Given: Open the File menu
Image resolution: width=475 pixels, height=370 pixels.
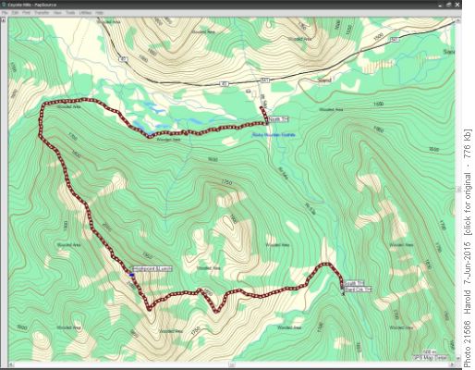Looking at the screenshot, I should point(5,13).
